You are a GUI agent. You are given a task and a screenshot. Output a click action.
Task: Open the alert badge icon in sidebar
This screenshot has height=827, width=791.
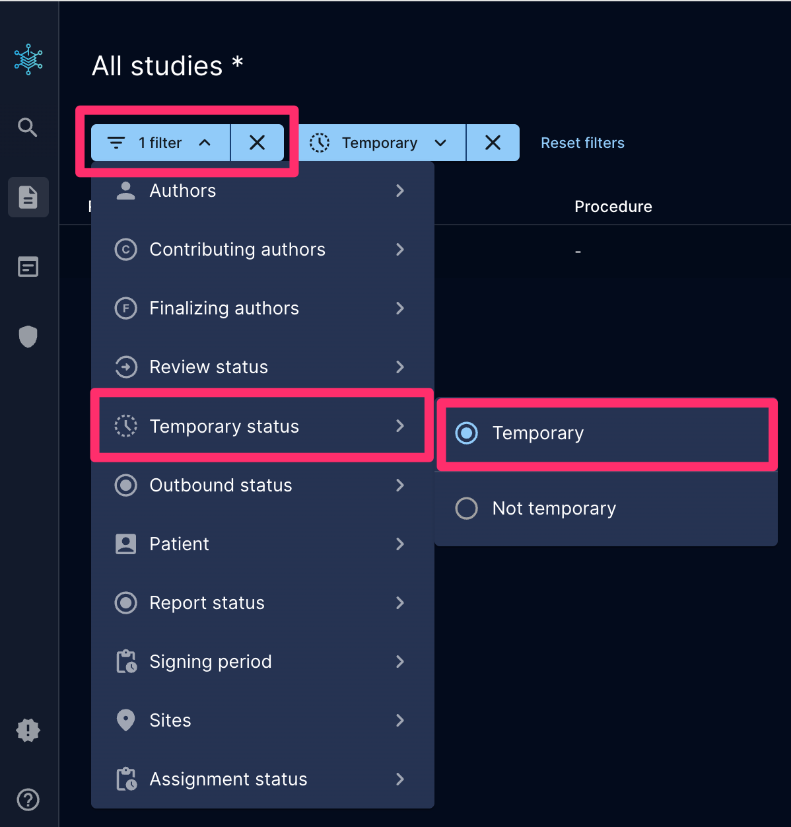[x=28, y=730]
